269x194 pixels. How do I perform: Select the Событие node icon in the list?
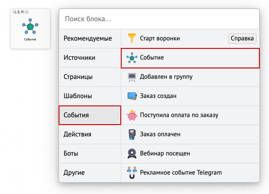coord(132,58)
